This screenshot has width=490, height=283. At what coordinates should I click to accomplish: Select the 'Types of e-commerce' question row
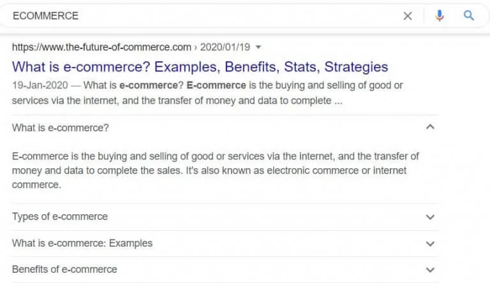click(225, 217)
